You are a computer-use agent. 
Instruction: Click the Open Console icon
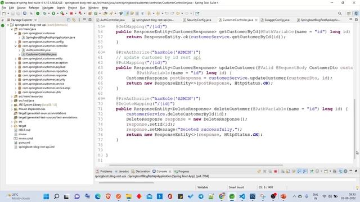click(x=326, y=171)
